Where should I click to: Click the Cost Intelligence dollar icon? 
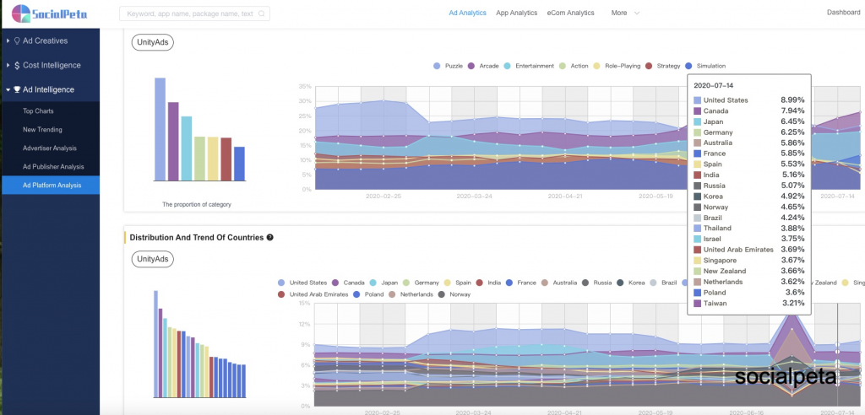point(18,65)
